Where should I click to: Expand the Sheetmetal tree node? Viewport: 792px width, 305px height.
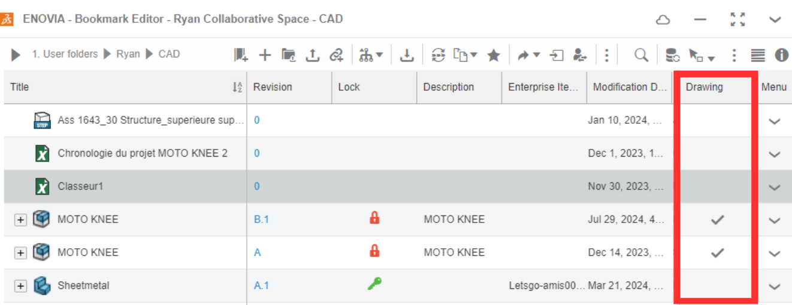(x=20, y=286)
